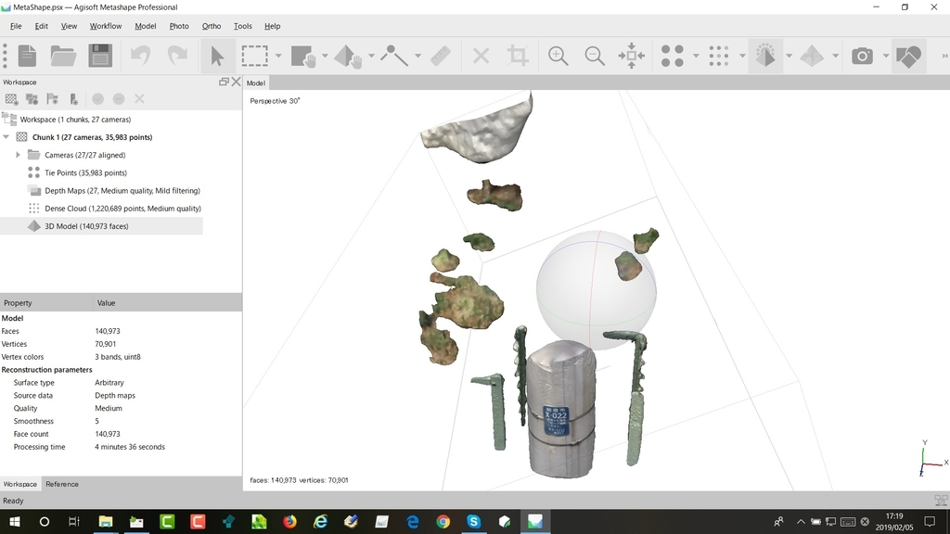This screenshot has height=534, width=950.
Task: Open Google Chrome from the taskbar
Action: 443,521
